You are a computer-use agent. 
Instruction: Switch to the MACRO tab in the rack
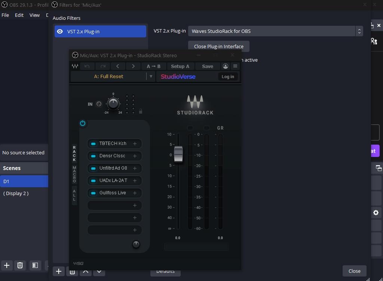pyautogui.click(x=74, y=174)
